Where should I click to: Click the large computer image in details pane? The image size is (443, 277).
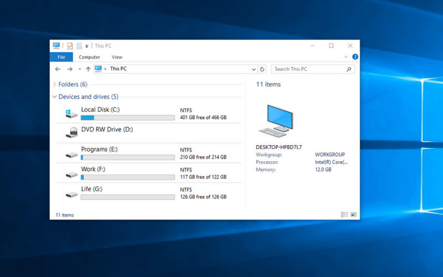[276, 121]
